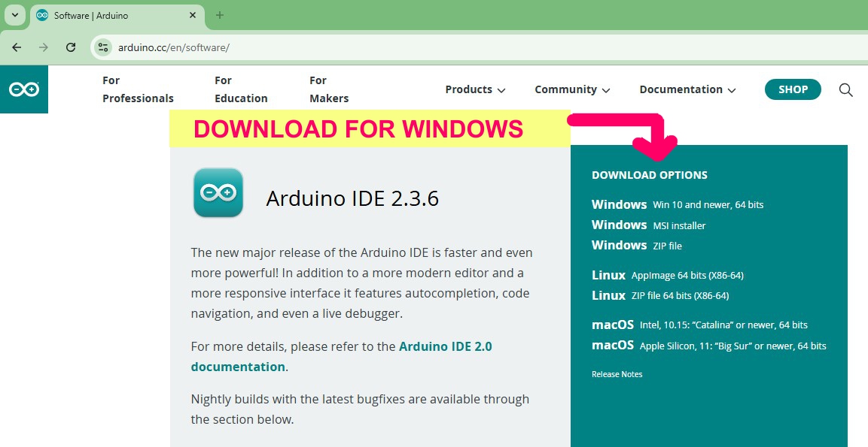
Task: Expand the Documentation menu
Action: point(687,89)
